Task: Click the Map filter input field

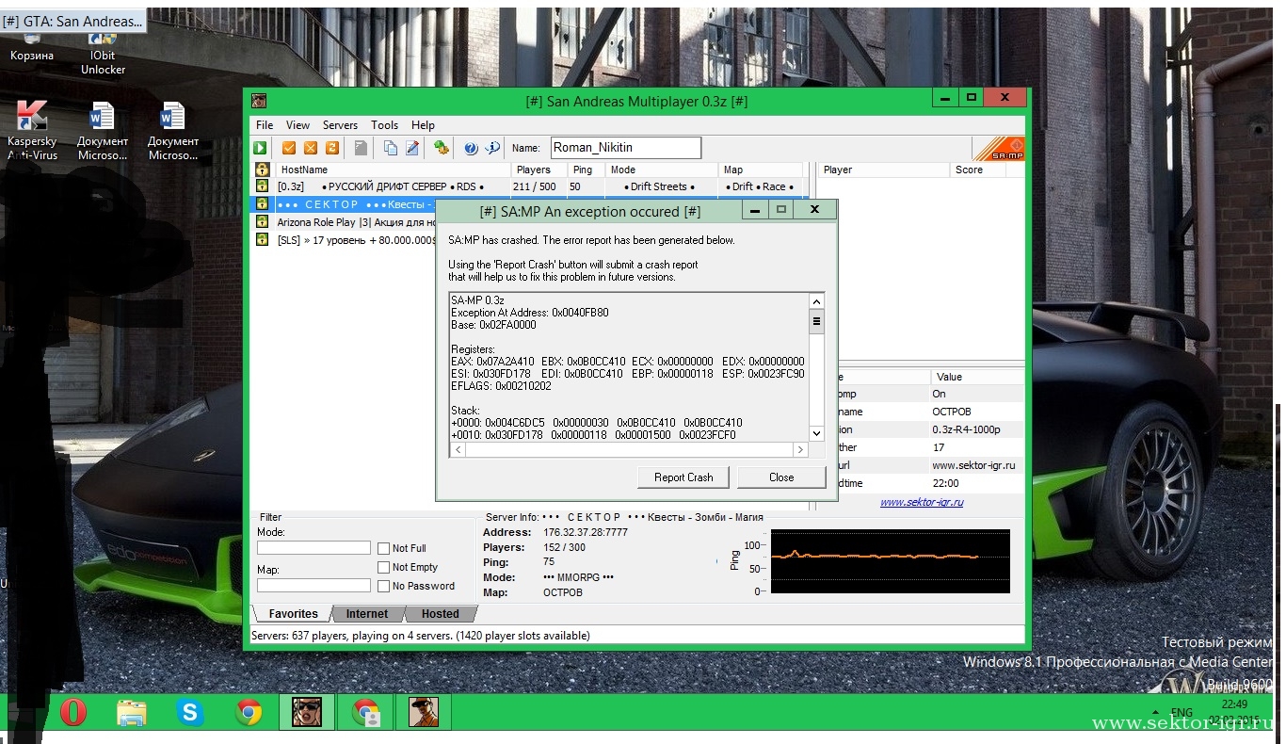Action: (x=313, y=586)
